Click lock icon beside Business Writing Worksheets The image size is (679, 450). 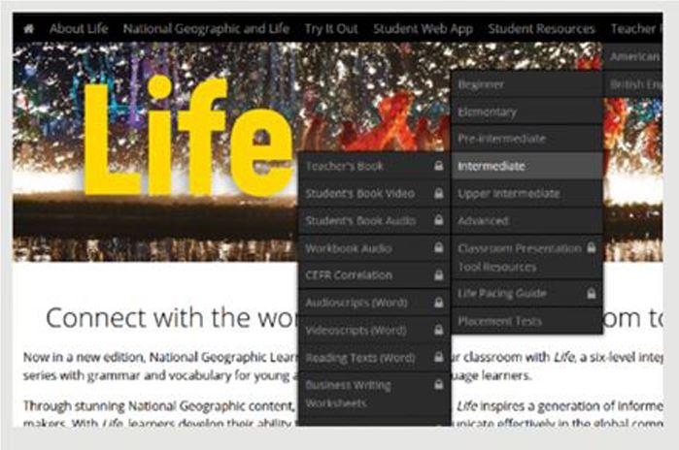[x=439, y=384]
